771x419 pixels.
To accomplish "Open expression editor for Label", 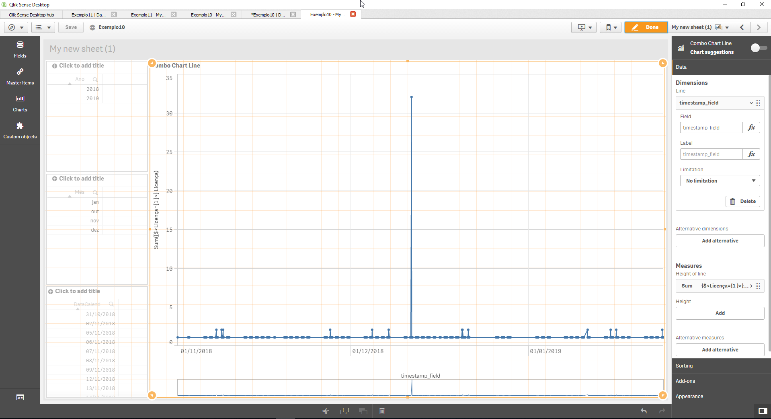I will pos(751,154).
